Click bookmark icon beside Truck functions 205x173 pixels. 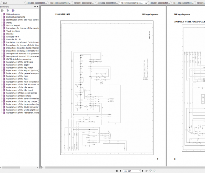point(4,31)
